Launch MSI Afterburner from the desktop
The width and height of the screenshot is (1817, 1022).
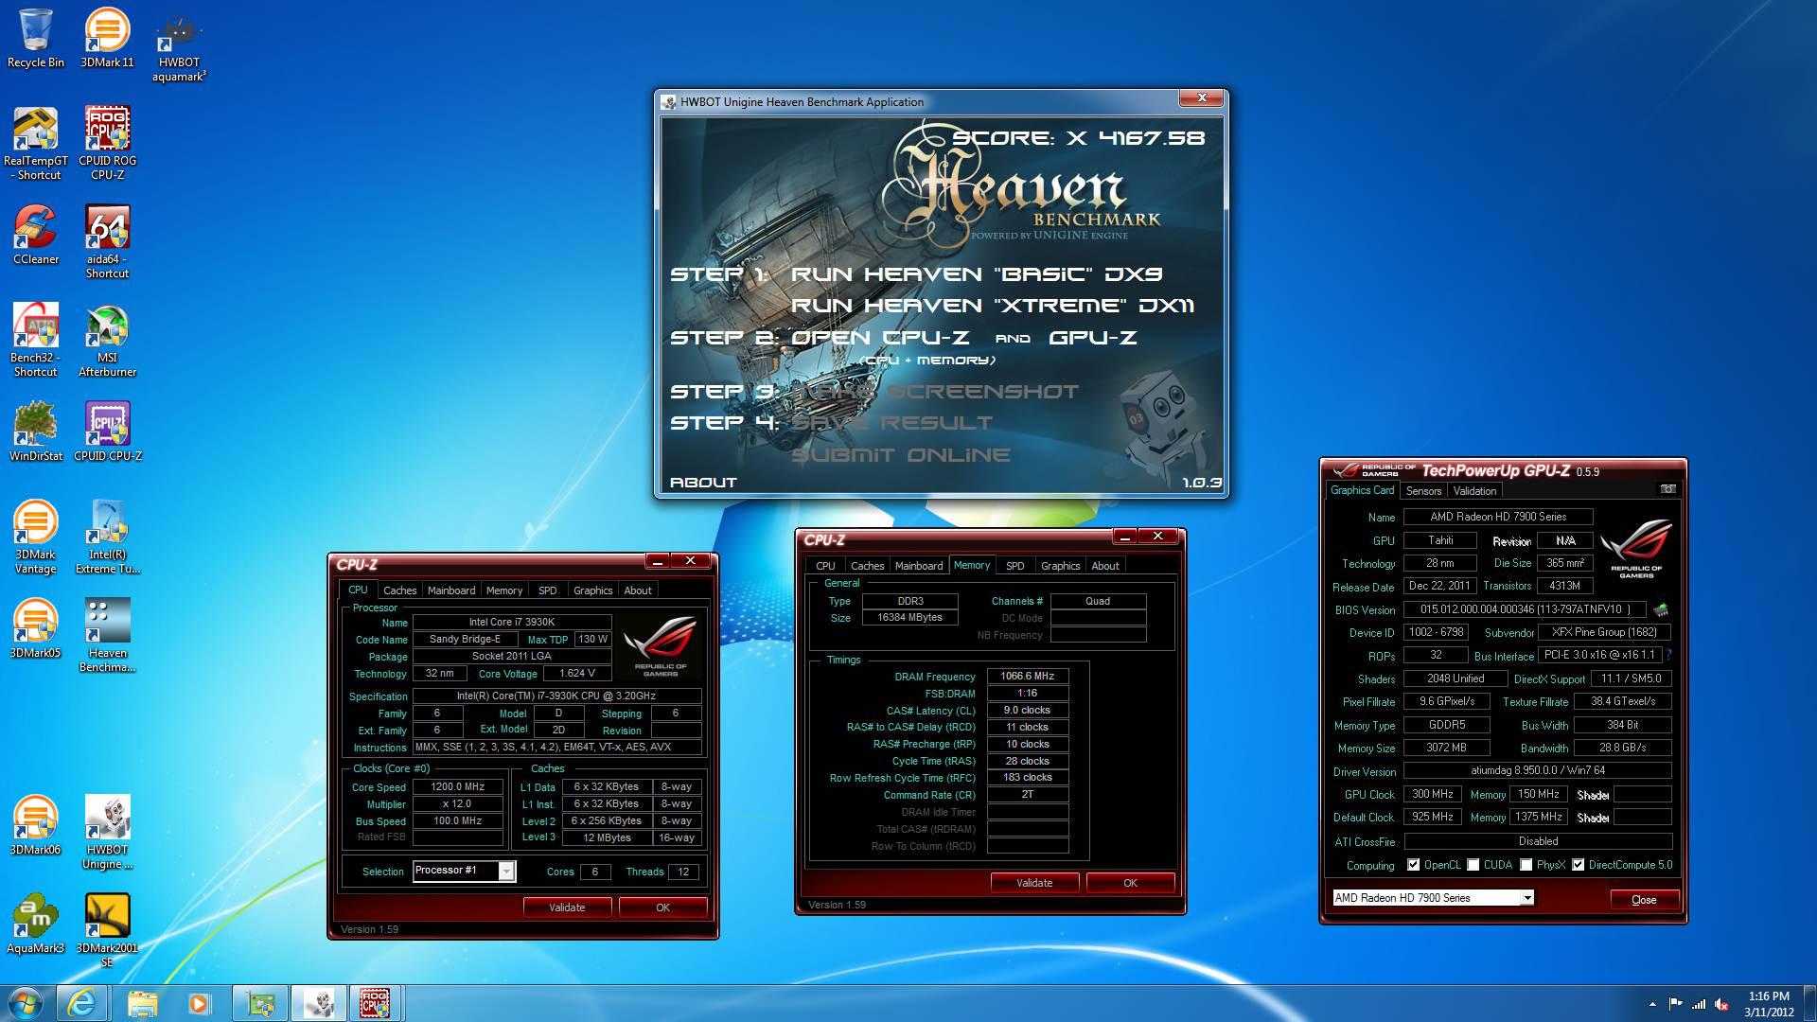click(107, 340)
